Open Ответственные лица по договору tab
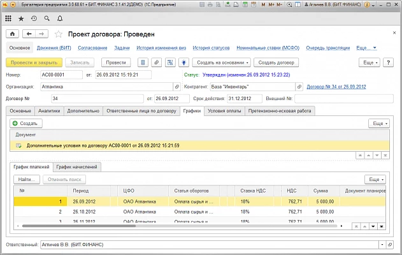Viewport: 402px width, 255px height. [x=141, y=111]
